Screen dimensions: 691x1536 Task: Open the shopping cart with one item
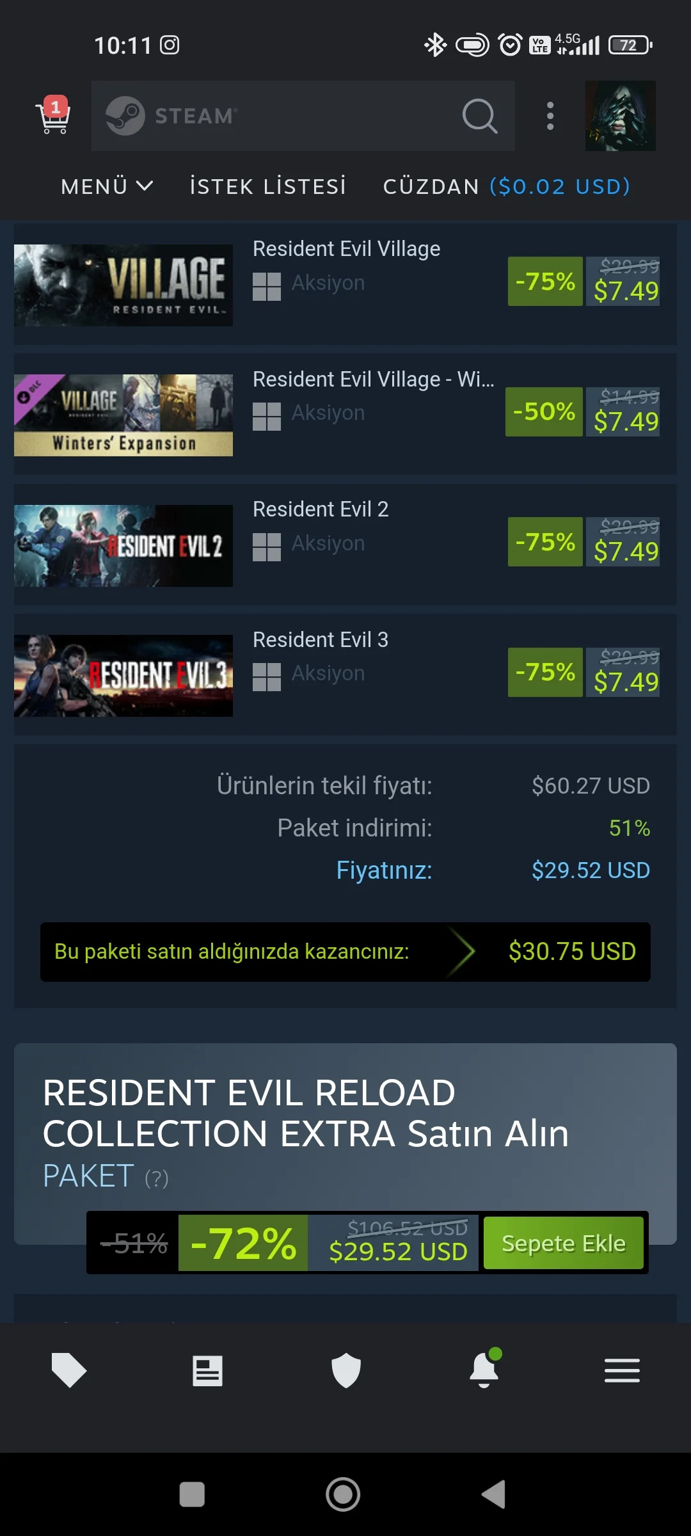[x=54, y=116]
